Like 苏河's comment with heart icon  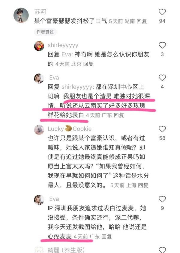pos(162,12)
